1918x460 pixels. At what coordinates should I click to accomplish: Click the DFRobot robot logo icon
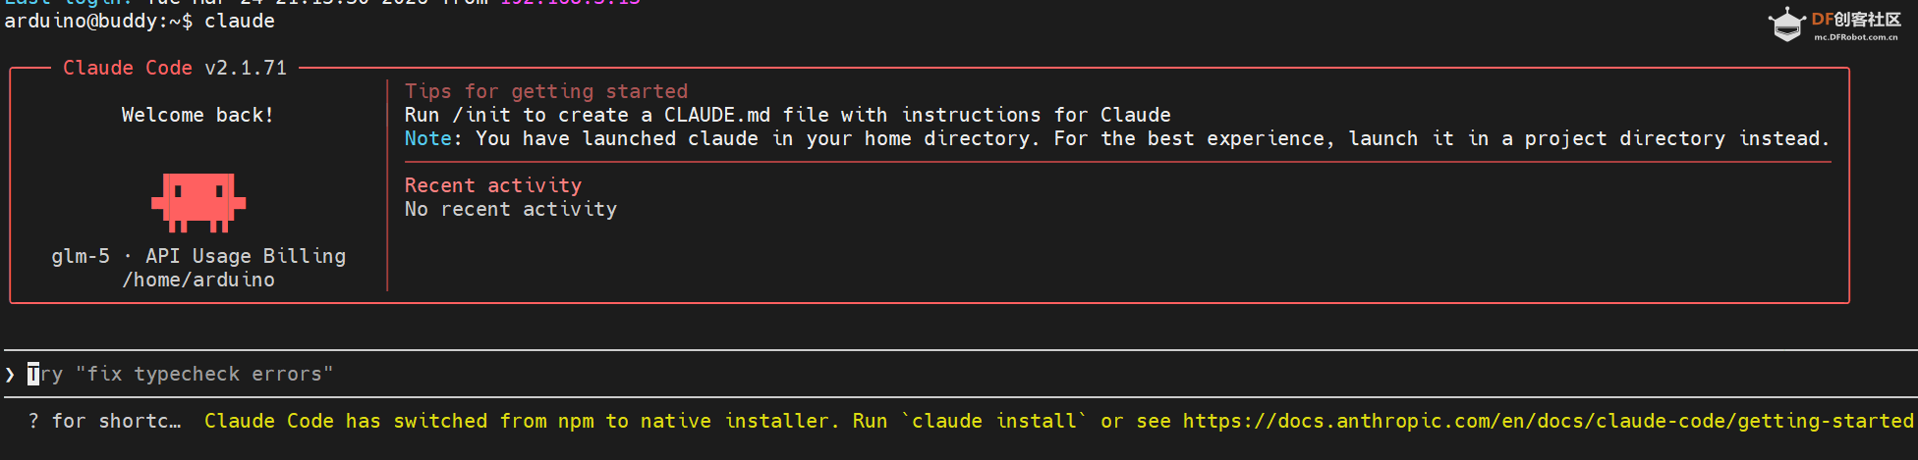coord(1786,24)
